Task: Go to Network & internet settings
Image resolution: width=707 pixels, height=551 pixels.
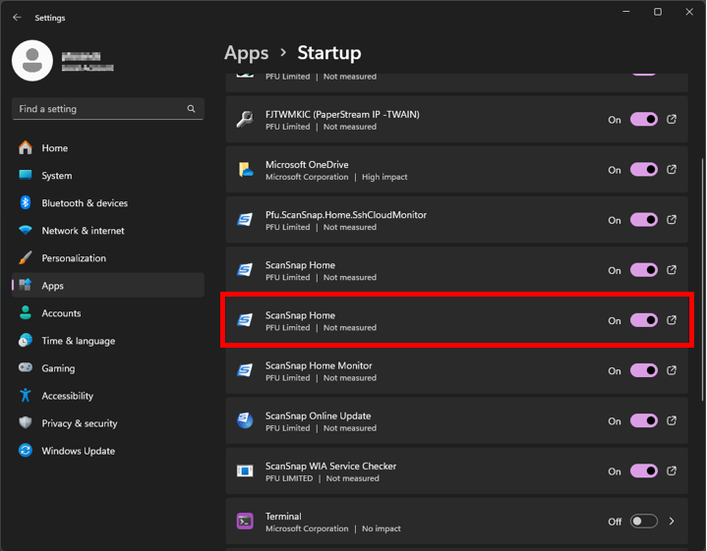Action: [x=108, y=231]
